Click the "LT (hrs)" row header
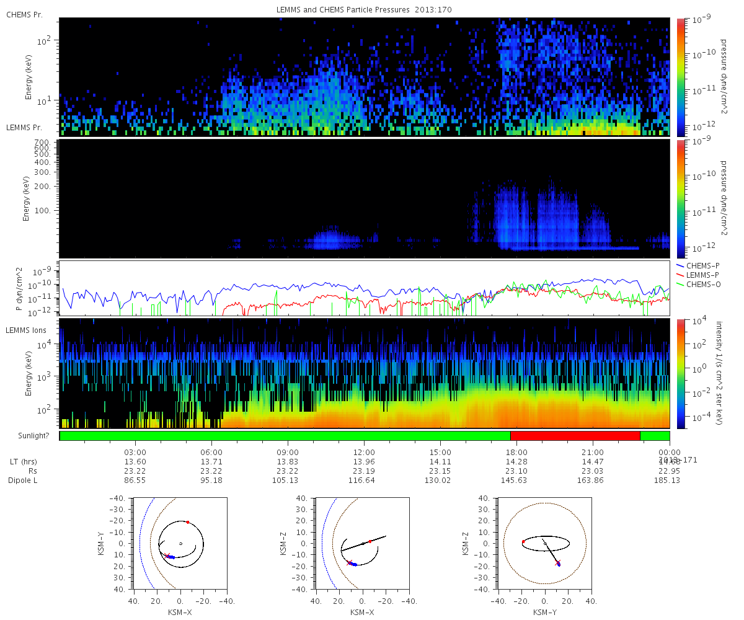The width and height of the screenshot is (744, 620). coord(24,462)
